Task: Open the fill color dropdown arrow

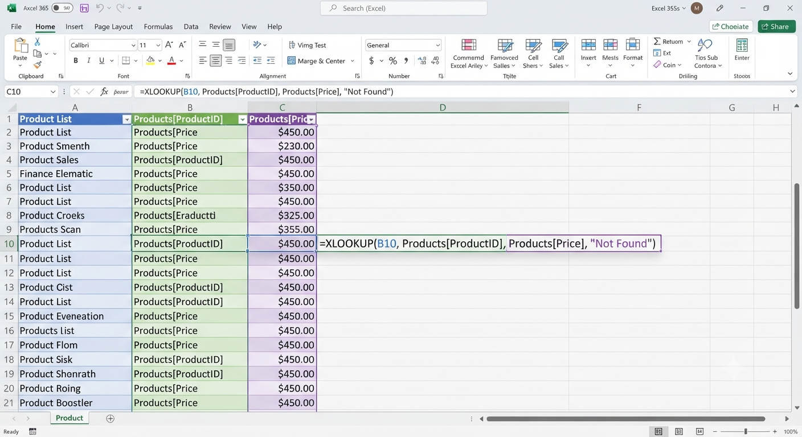Action: pyautogui.click(x=160, y=61)
